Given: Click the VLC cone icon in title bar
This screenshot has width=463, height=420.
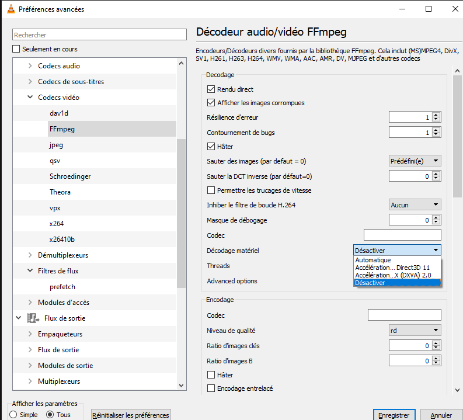Looking at the screenshot, I should (11, 9).
